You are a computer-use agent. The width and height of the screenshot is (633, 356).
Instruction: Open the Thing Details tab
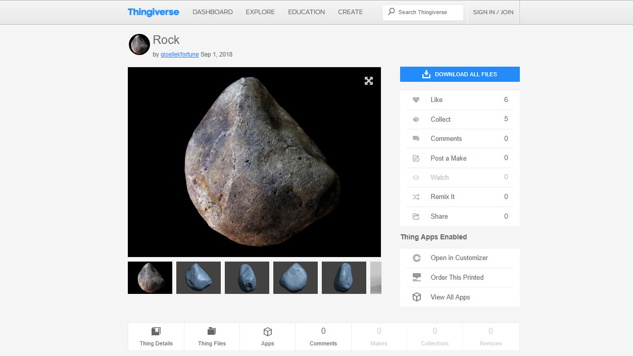[x=156, y=337]
